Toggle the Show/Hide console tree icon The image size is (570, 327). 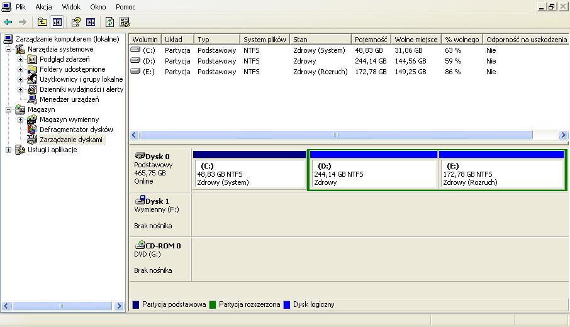[57, 22]
